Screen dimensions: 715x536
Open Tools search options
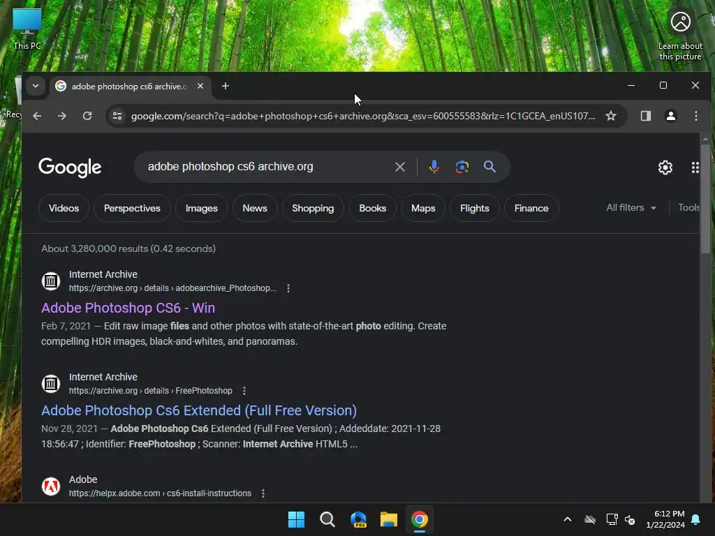[688, 208]
